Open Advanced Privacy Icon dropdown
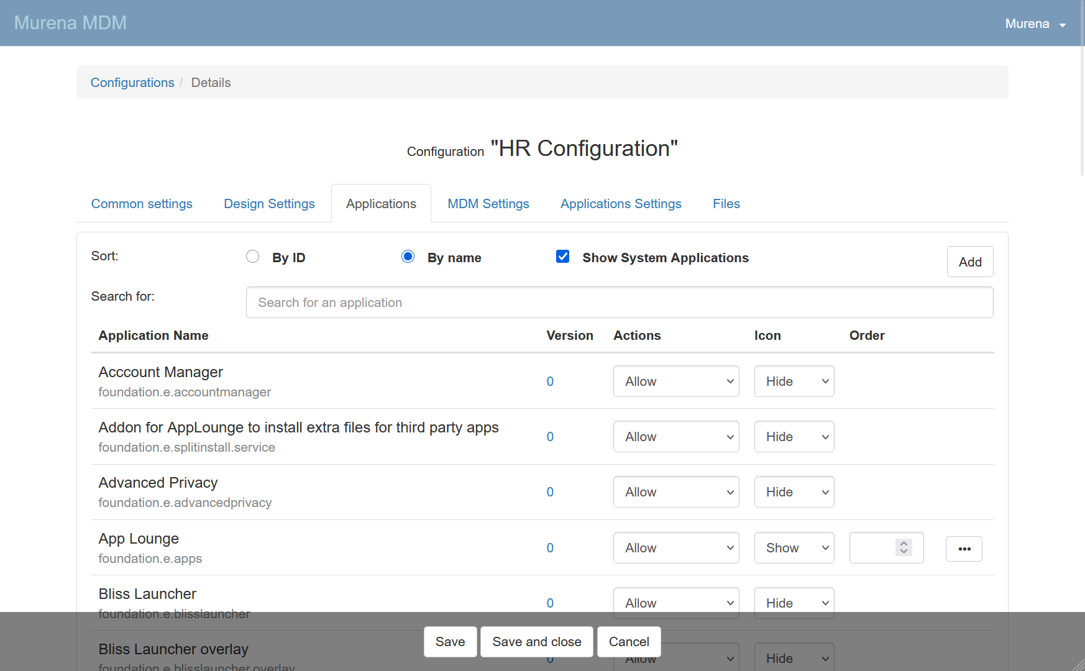 (x=794, y=492)
